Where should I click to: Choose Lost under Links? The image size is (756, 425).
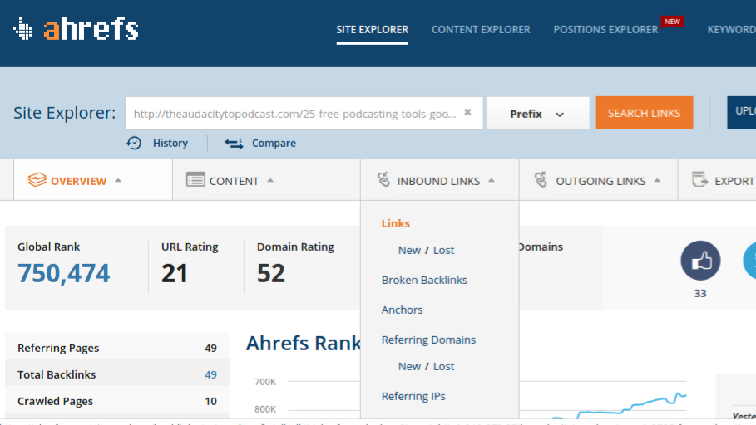tap(443, 250)
